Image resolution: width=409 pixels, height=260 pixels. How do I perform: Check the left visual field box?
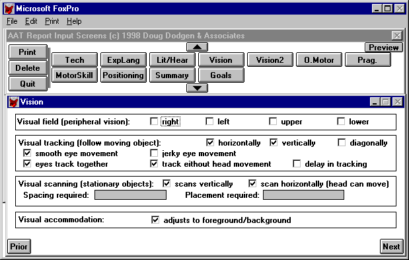[x=209, y=121]
